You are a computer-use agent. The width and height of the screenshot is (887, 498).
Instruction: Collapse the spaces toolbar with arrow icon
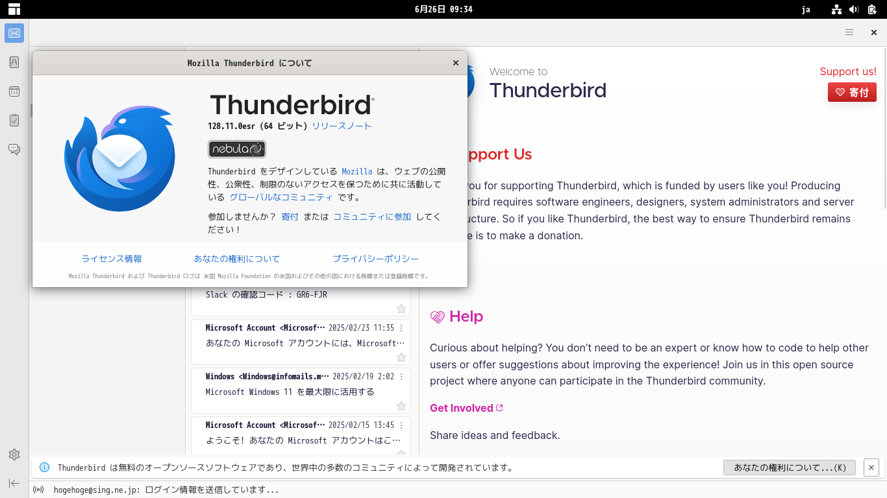click(14, 483)
